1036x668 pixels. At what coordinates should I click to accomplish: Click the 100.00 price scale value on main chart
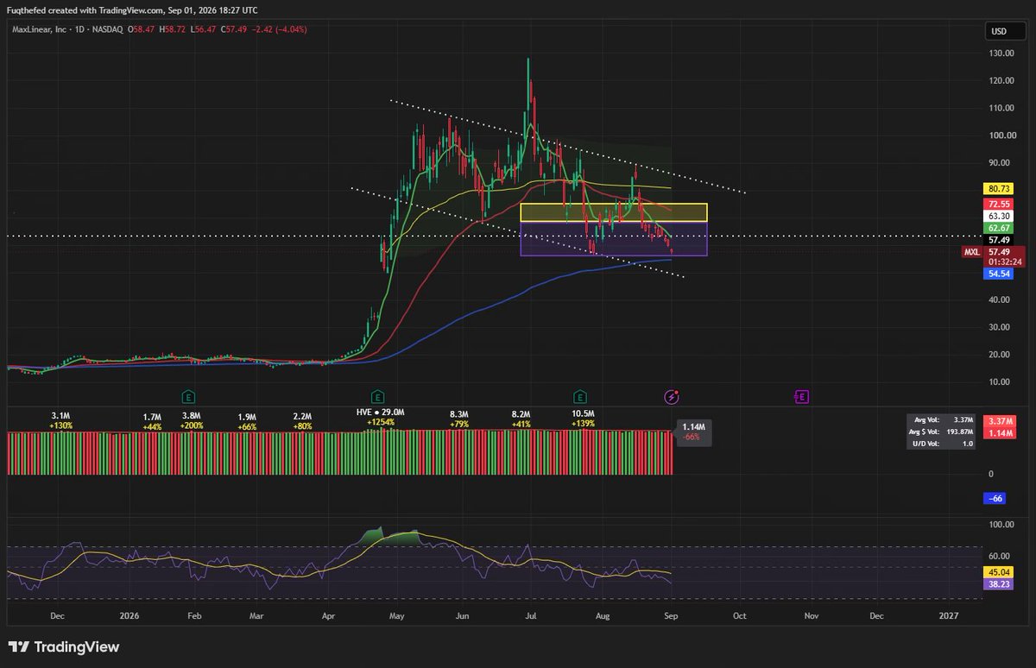pos(1001,135)
